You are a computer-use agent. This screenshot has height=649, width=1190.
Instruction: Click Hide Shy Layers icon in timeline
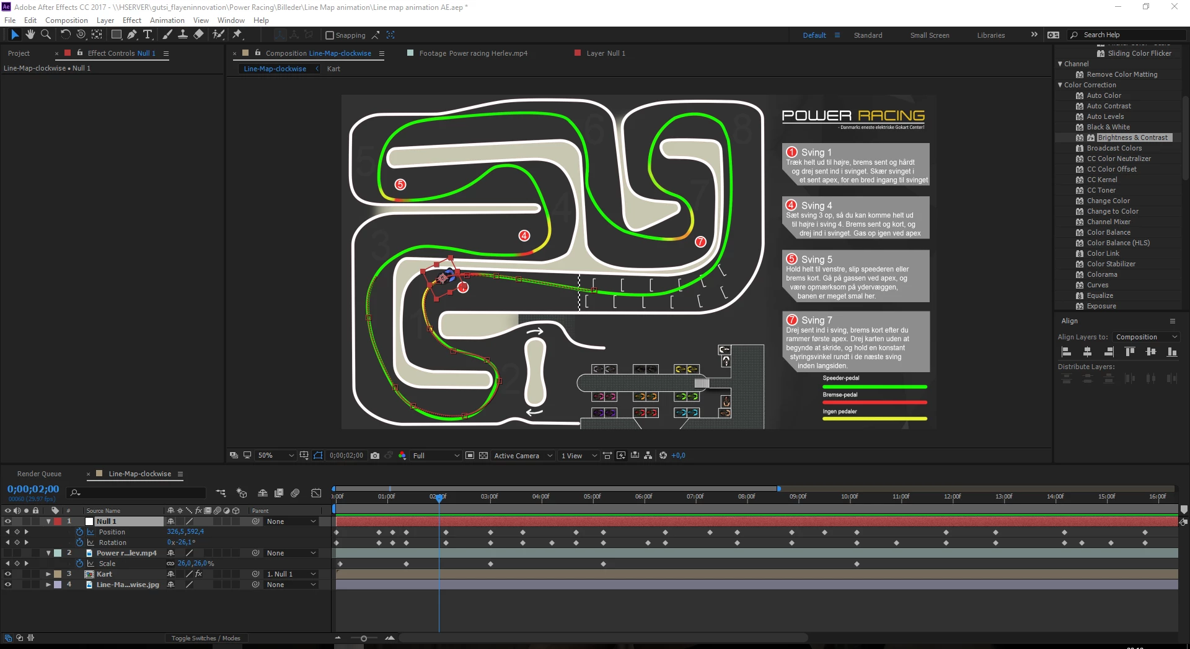tap(263, 493)
